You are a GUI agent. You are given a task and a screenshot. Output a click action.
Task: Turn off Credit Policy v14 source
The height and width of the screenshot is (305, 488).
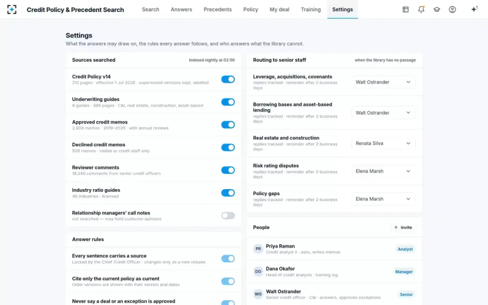coord(228,79)
